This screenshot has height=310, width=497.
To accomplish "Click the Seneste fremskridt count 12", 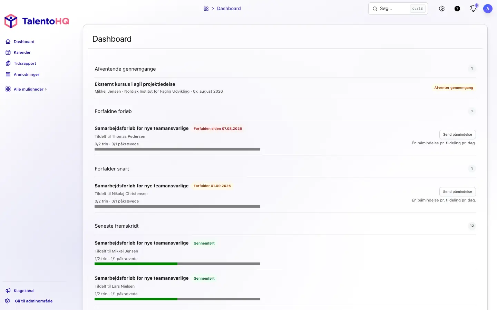I will 472,226.
